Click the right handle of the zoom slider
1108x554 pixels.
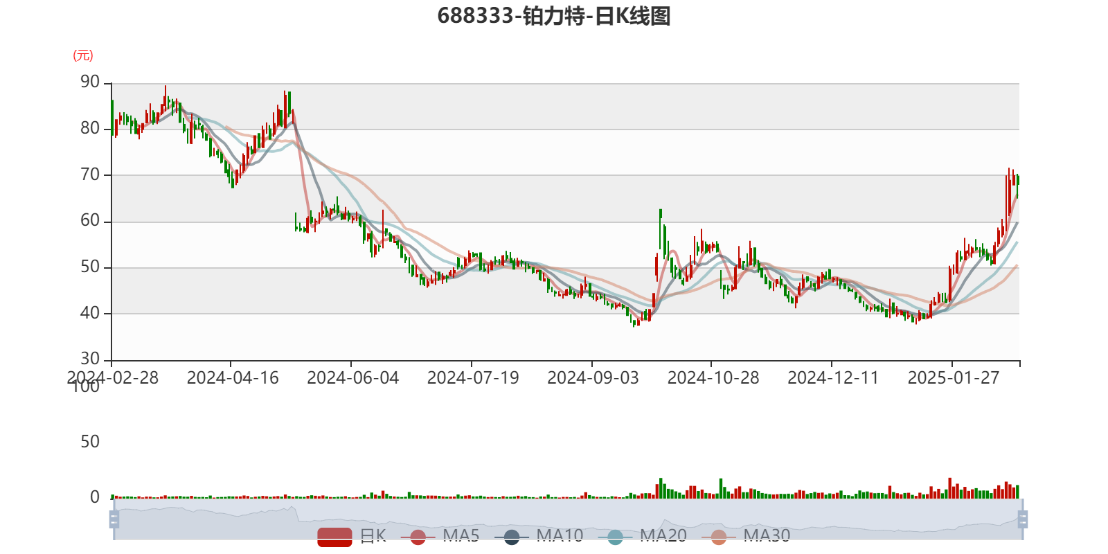1023,519
